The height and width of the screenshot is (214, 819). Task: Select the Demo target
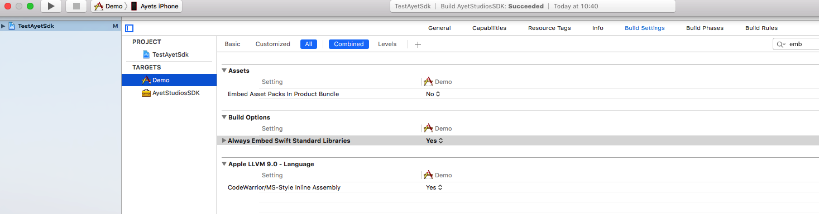point(169,80)
